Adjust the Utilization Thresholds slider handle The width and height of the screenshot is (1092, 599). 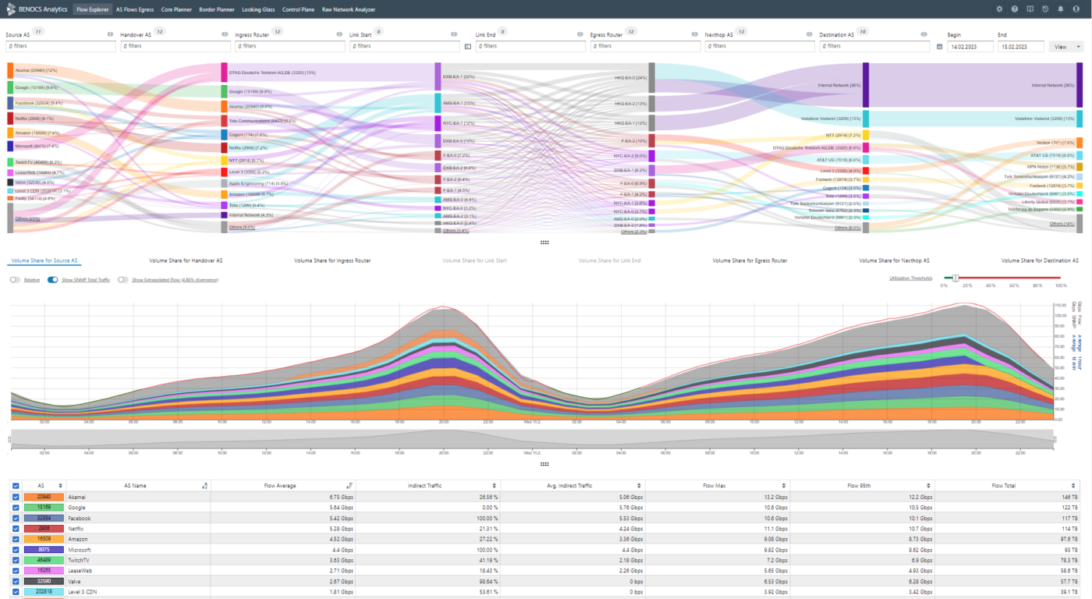pyautogui.click(x=955, y=278)
